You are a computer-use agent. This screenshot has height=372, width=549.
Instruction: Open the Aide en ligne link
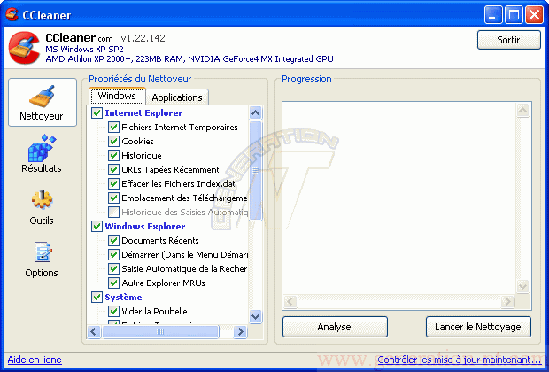tap(35, 360)
